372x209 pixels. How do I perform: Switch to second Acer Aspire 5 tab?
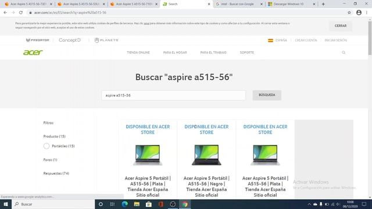tap(81, 4)
